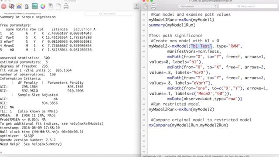The height and width of the screenshot is (157, 279).
Task: Click the red Stop button in R Console
Action: 4,7
